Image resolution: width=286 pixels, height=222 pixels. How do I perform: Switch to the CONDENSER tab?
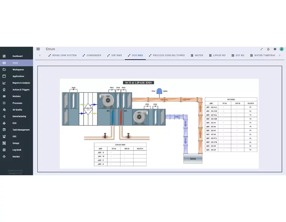click(92, 55)
